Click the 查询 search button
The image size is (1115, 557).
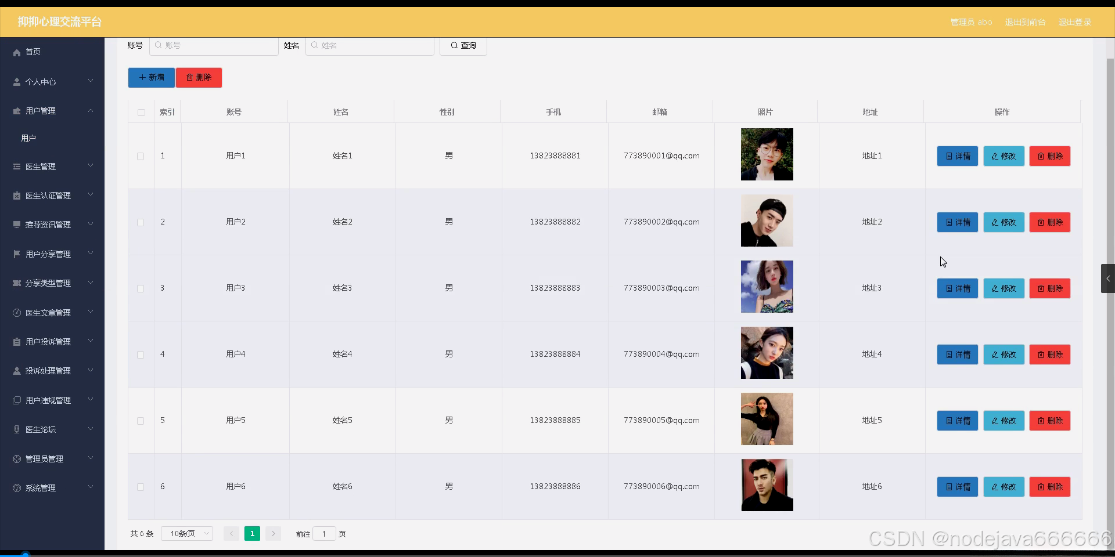(x=463, y=45)
